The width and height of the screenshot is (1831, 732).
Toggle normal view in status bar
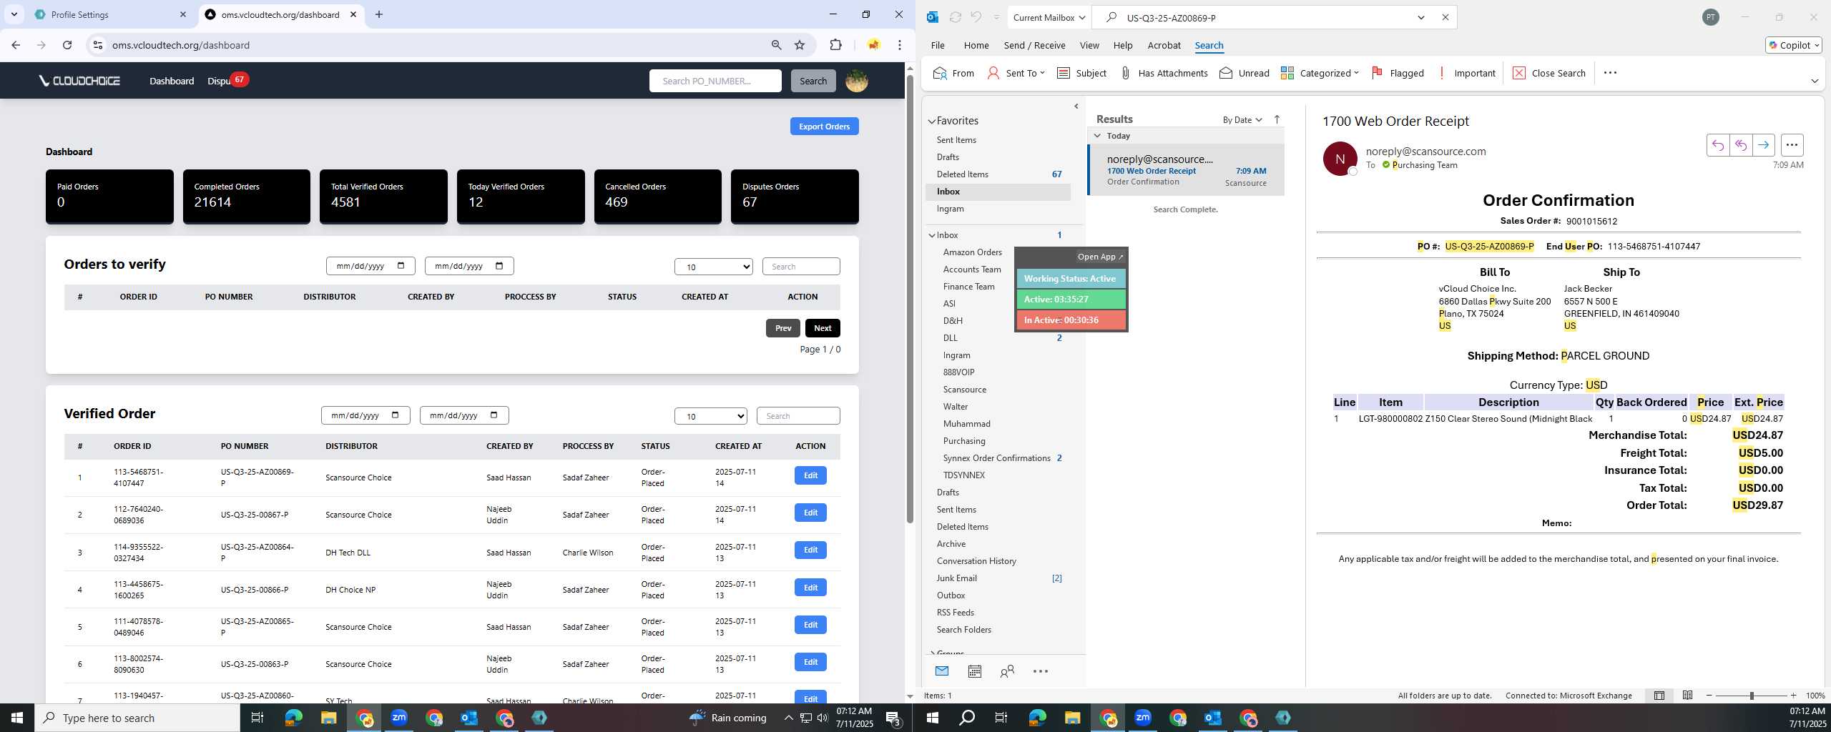pos(1659,696)
